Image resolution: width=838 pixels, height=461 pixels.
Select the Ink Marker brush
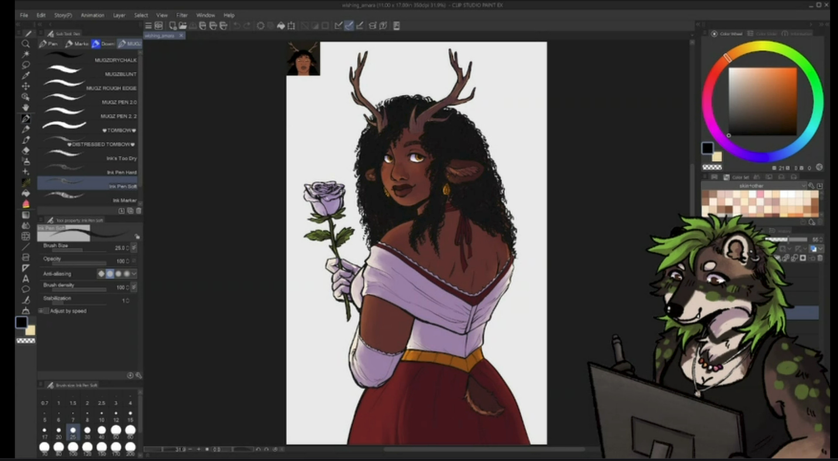[x=87, y=197]
